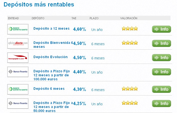Click the oficinadirecta.com logo
Image resolution: width=177 pixels, height=113 pixels.
pos(18,43)
